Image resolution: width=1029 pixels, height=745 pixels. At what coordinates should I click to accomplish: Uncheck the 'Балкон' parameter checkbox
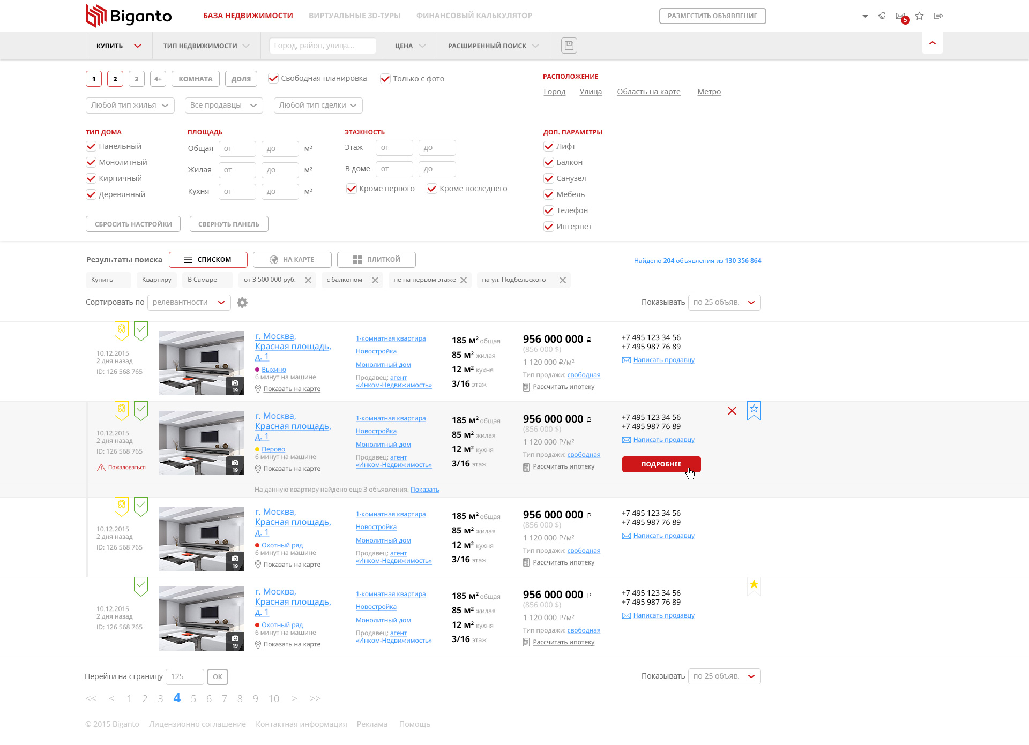point(549,162)
